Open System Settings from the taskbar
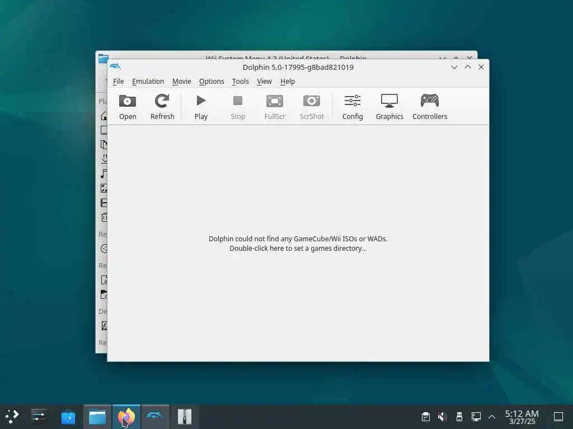Image resolution: width=573 pixels, height=429 pixels. (x=39, y=417)
